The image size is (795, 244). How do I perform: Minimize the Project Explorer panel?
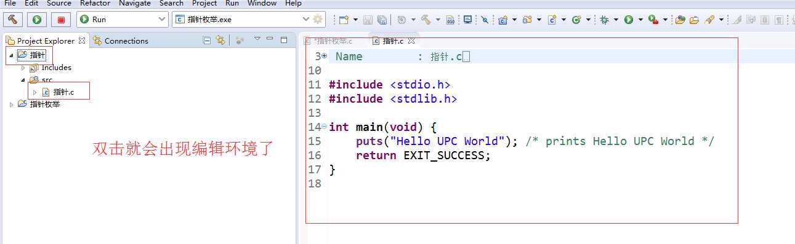270,39
